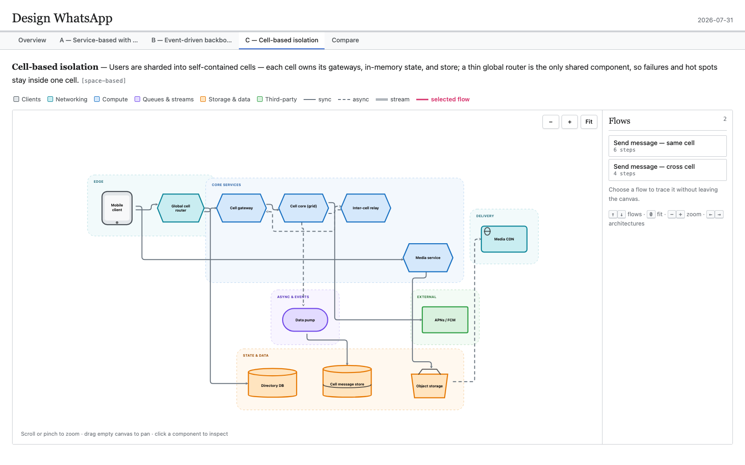Click the CORE SERVICES group label
This screenshot has height=465, width=745.
click(226, 185)
